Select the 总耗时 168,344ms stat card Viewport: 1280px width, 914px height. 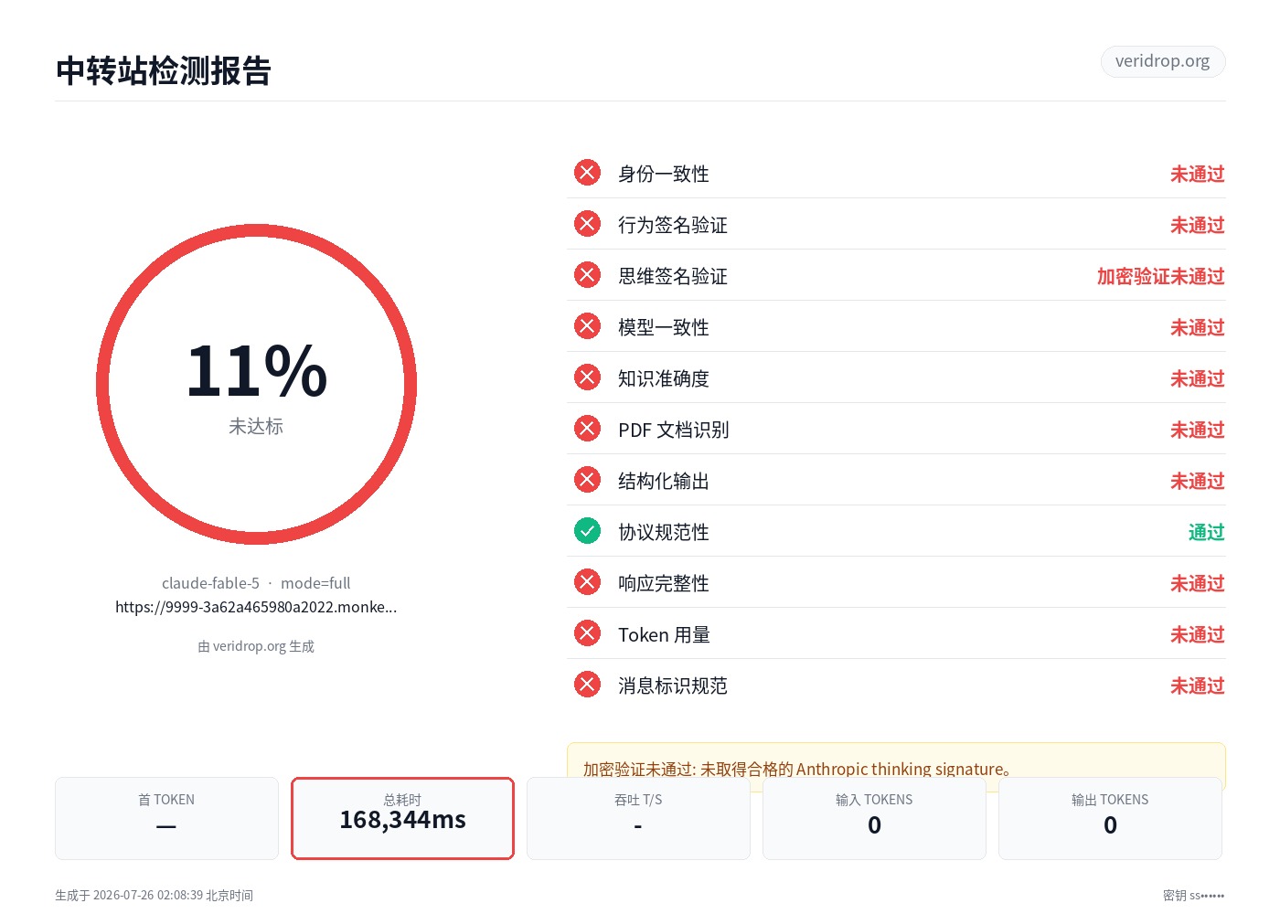click(x=402, y=818)
